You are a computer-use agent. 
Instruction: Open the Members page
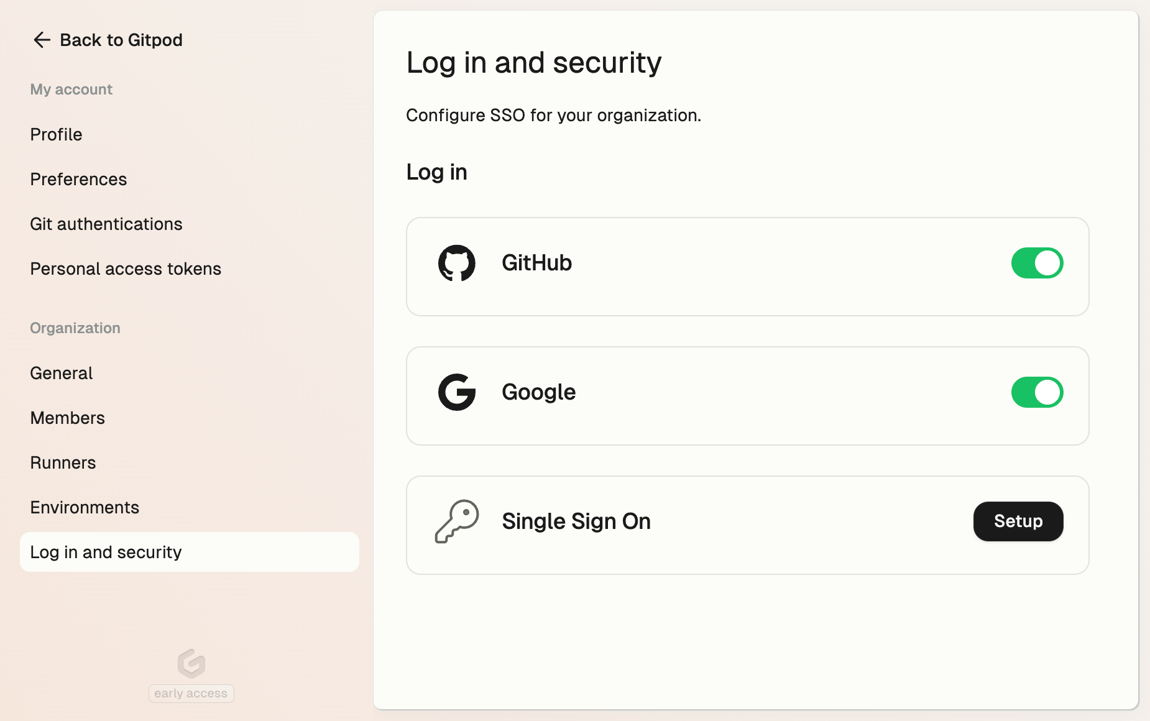[68, 418]
